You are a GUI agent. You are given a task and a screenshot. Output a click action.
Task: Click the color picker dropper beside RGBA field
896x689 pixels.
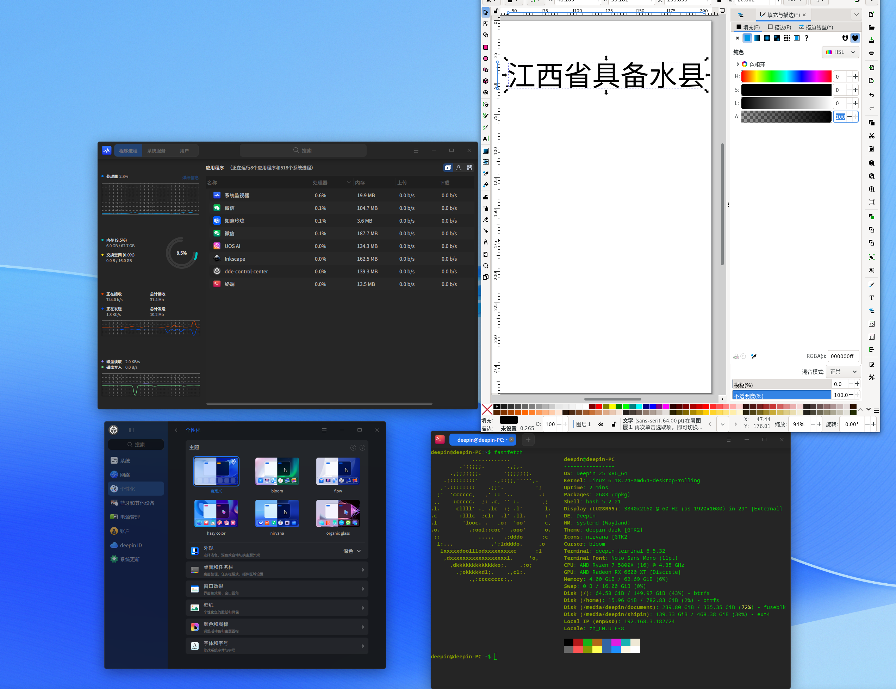click(x=754, y=356)
